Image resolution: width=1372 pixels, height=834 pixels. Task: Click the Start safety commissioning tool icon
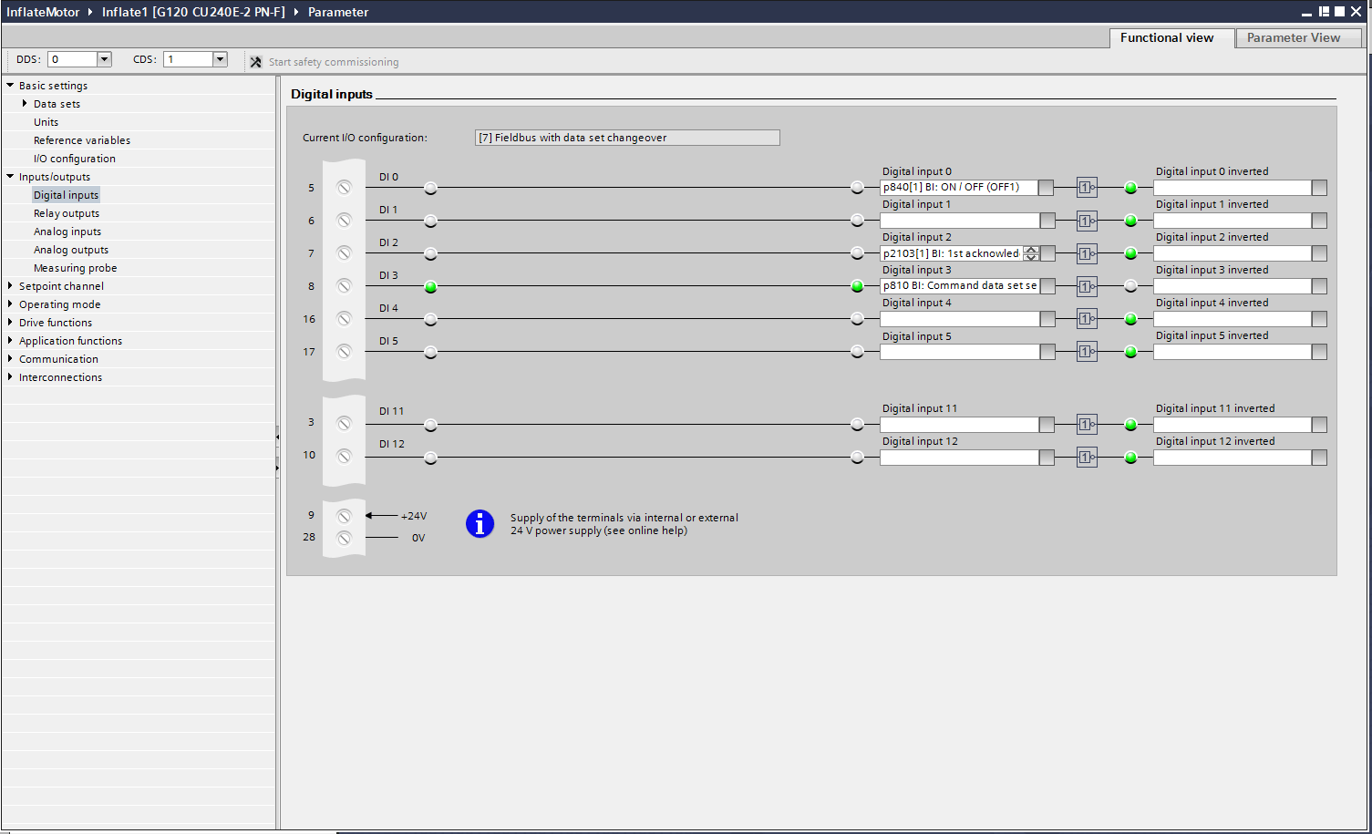point(256,62)
